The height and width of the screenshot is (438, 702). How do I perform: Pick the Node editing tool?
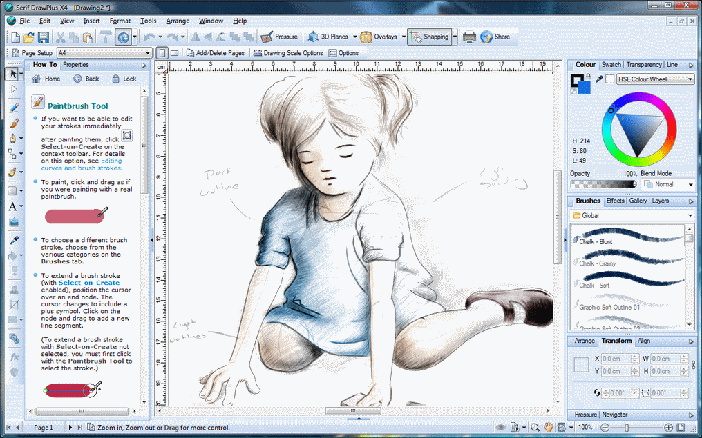tap(12, 88)
